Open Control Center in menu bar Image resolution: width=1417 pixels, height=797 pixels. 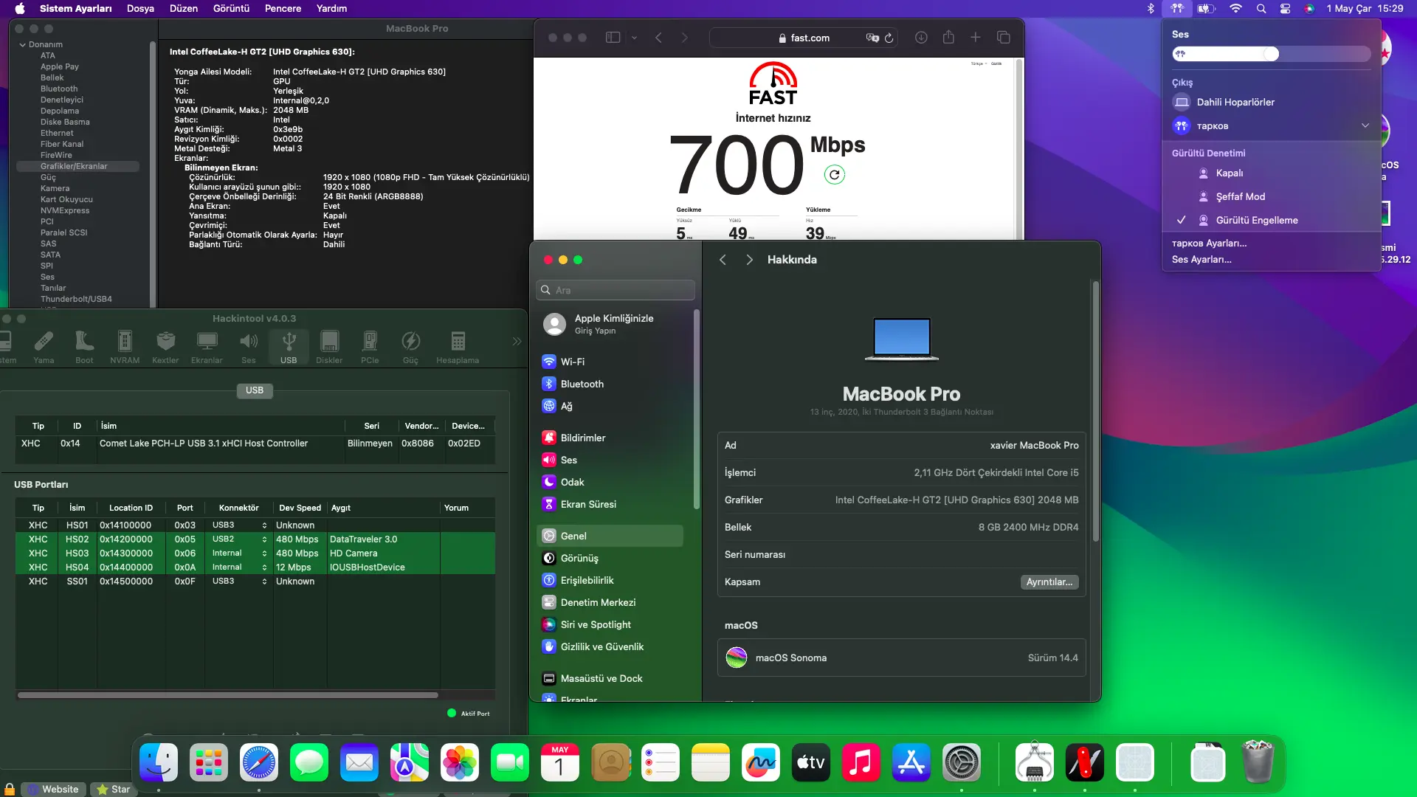point(1285,9)
